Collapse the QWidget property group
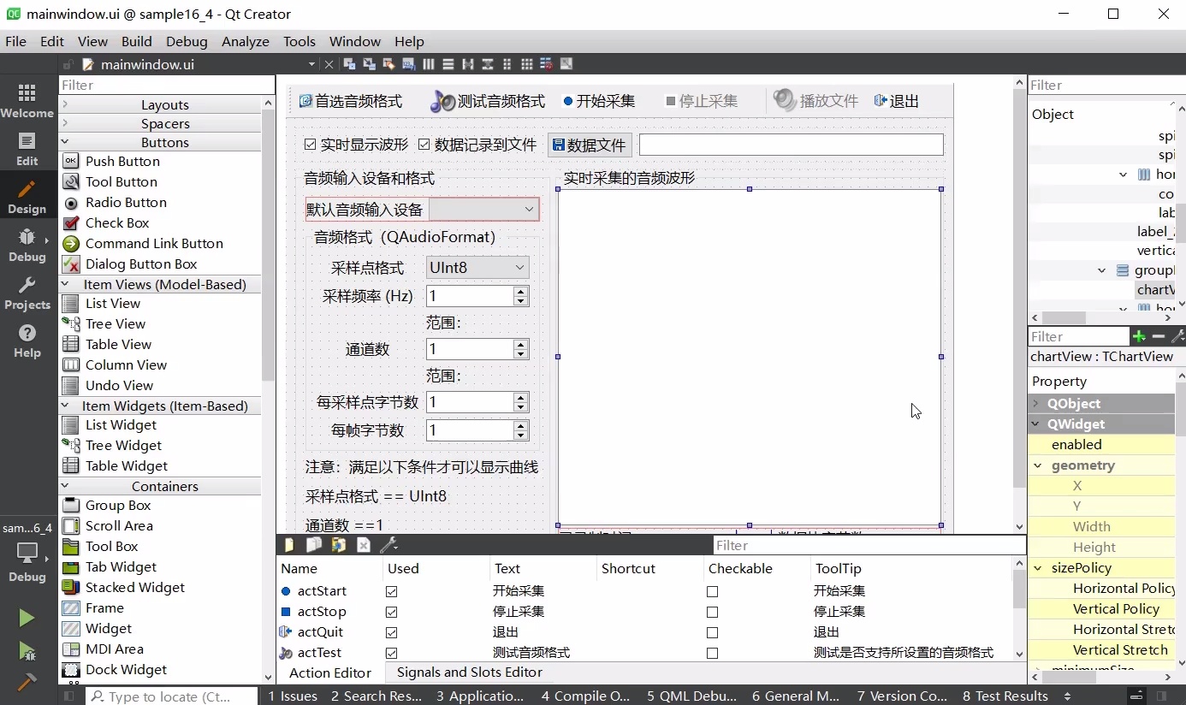The height and width of the screenshot is (705, 1186). [1036, 424]
